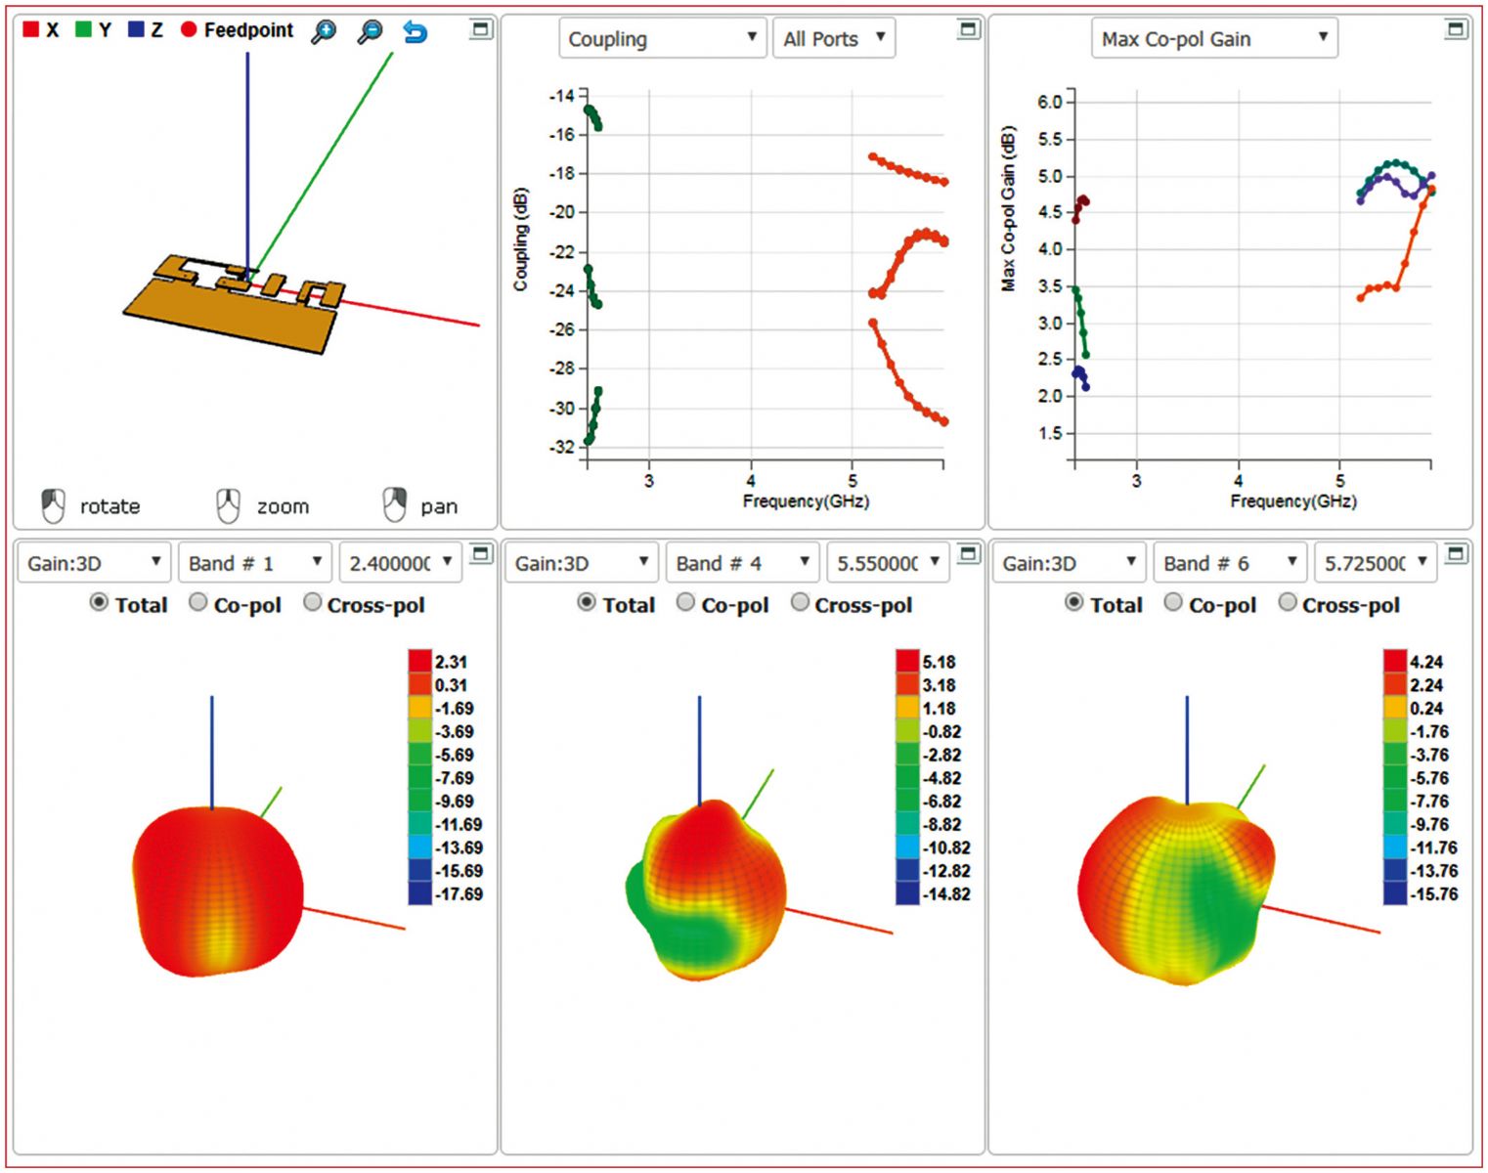Open Gain:3D dropdown in Band # 1 panel
Image resolution: width=1488 pixels, height=1173 pixels.
point(94,563)
